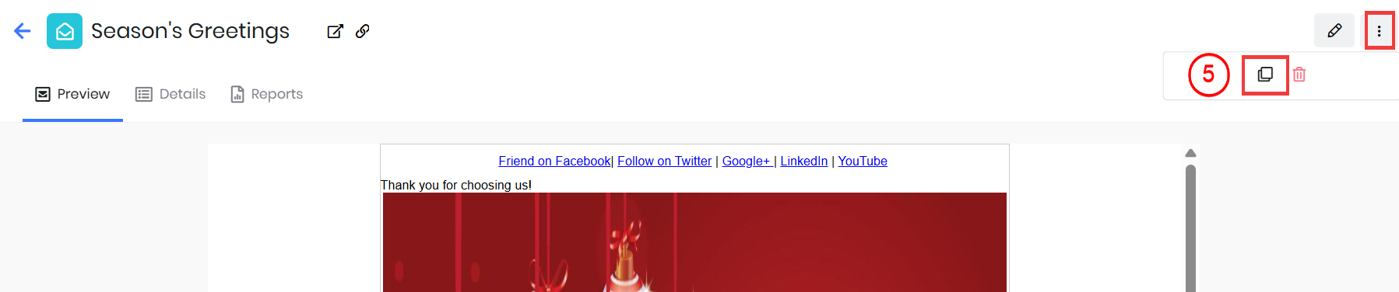
Task: Switch to the Preview tab
Action: point(72,94)
